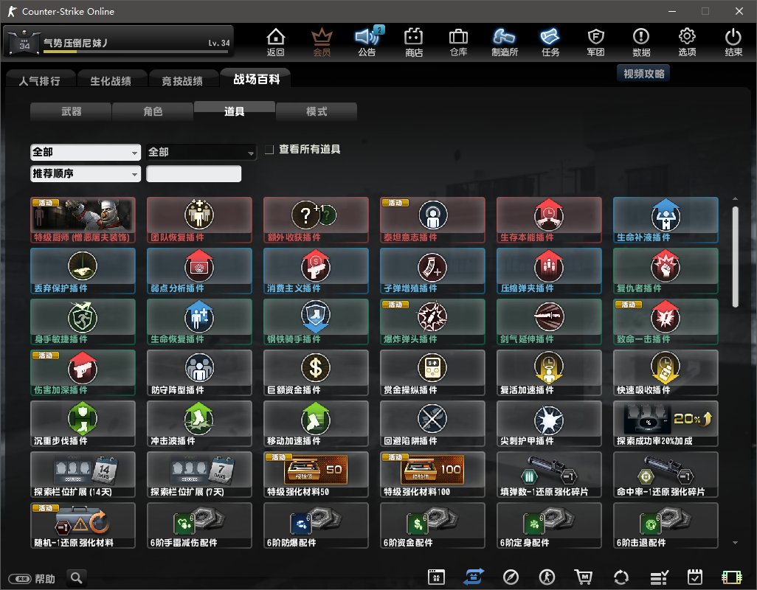
Task: Open the 选项 settings gear
Action: pos(687,42)
